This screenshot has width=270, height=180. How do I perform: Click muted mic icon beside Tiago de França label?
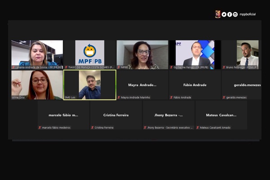tap(66, 67)
